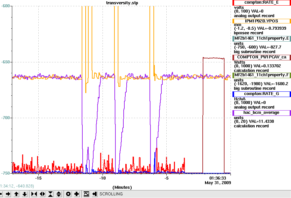The image size is (291, 198).
Task: Click the (Minutes) axis title
Action: point(122,187)
